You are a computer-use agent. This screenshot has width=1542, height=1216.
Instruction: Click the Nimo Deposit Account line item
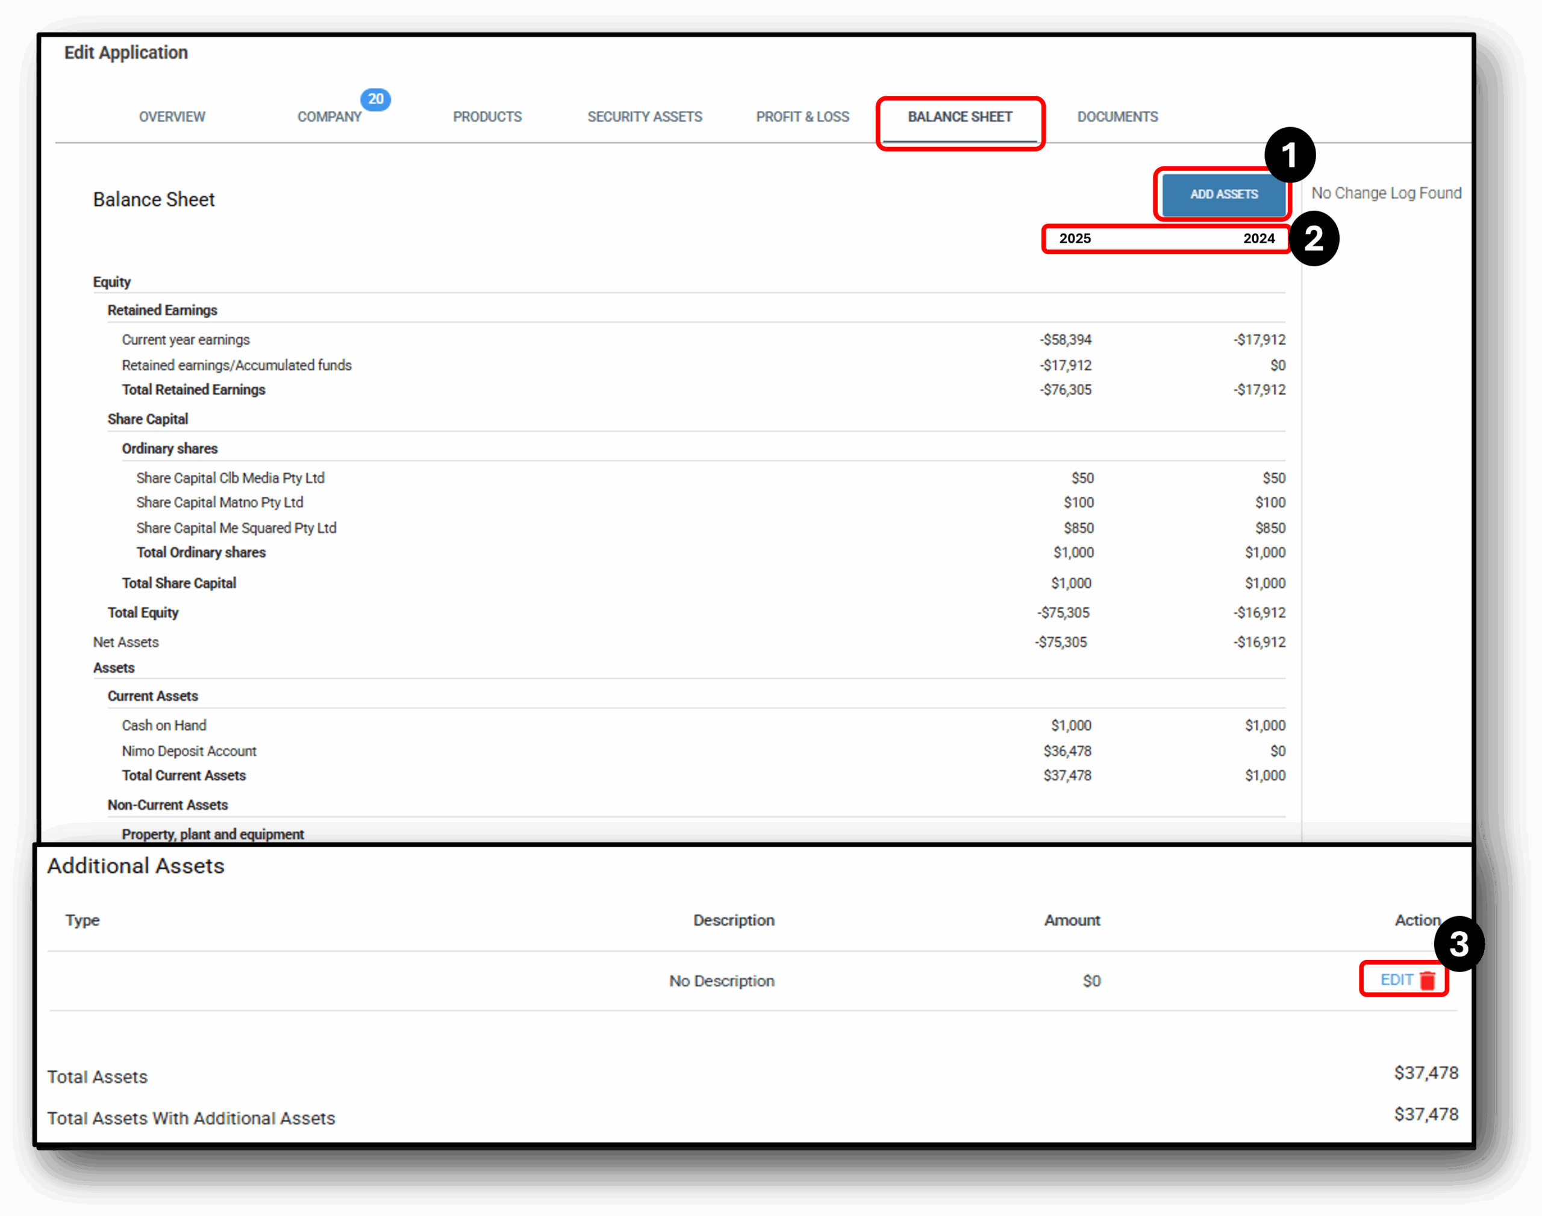(x=189, y=751)
